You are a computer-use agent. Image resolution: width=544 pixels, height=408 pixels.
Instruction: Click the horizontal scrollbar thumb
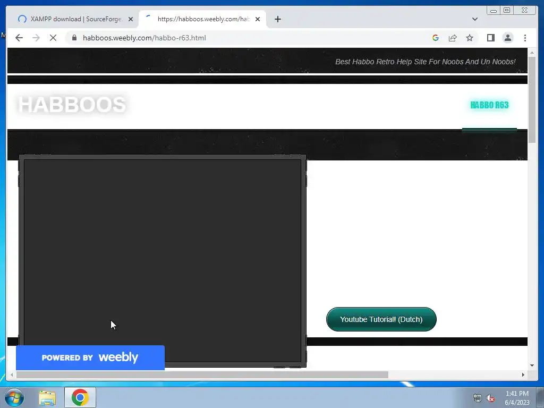point(202,375)
